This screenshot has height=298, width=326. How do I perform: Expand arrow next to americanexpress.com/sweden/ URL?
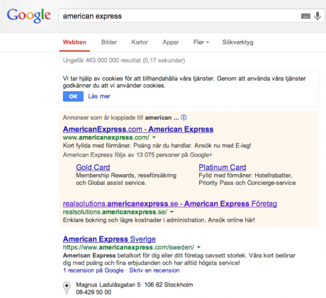(x=198, y=247)
